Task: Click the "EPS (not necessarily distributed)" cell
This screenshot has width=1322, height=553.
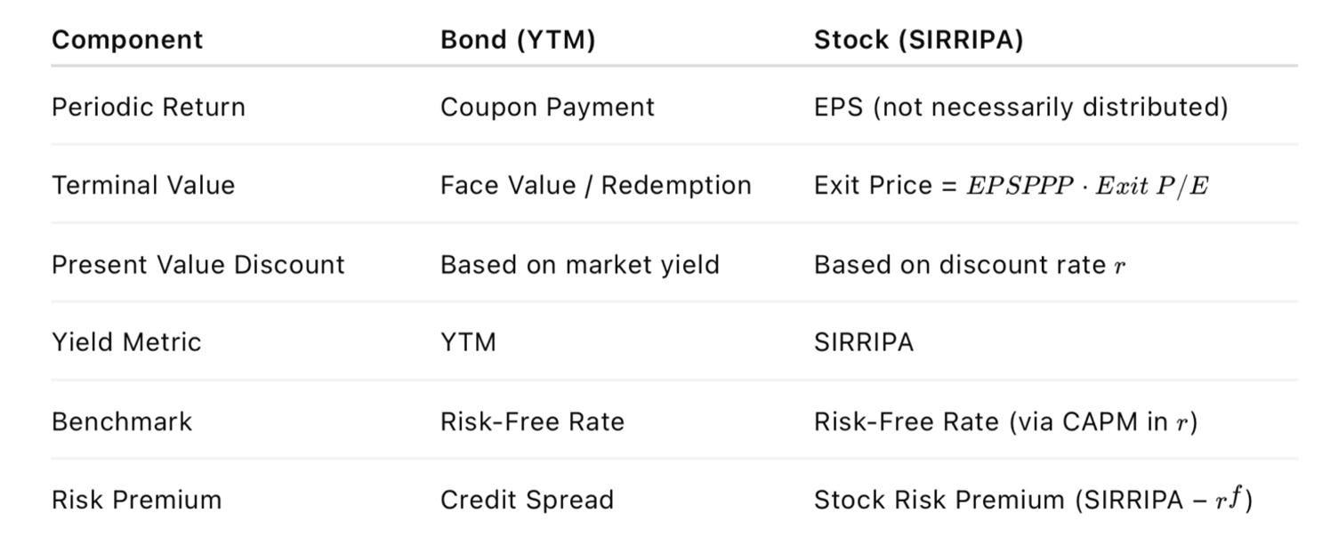Action: tap(1020, 108)
